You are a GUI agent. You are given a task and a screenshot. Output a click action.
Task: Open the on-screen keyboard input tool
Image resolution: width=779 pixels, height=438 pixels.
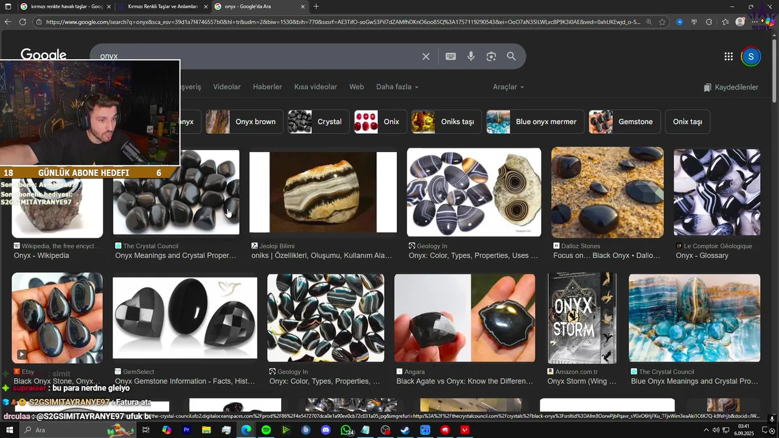[450, 57]
